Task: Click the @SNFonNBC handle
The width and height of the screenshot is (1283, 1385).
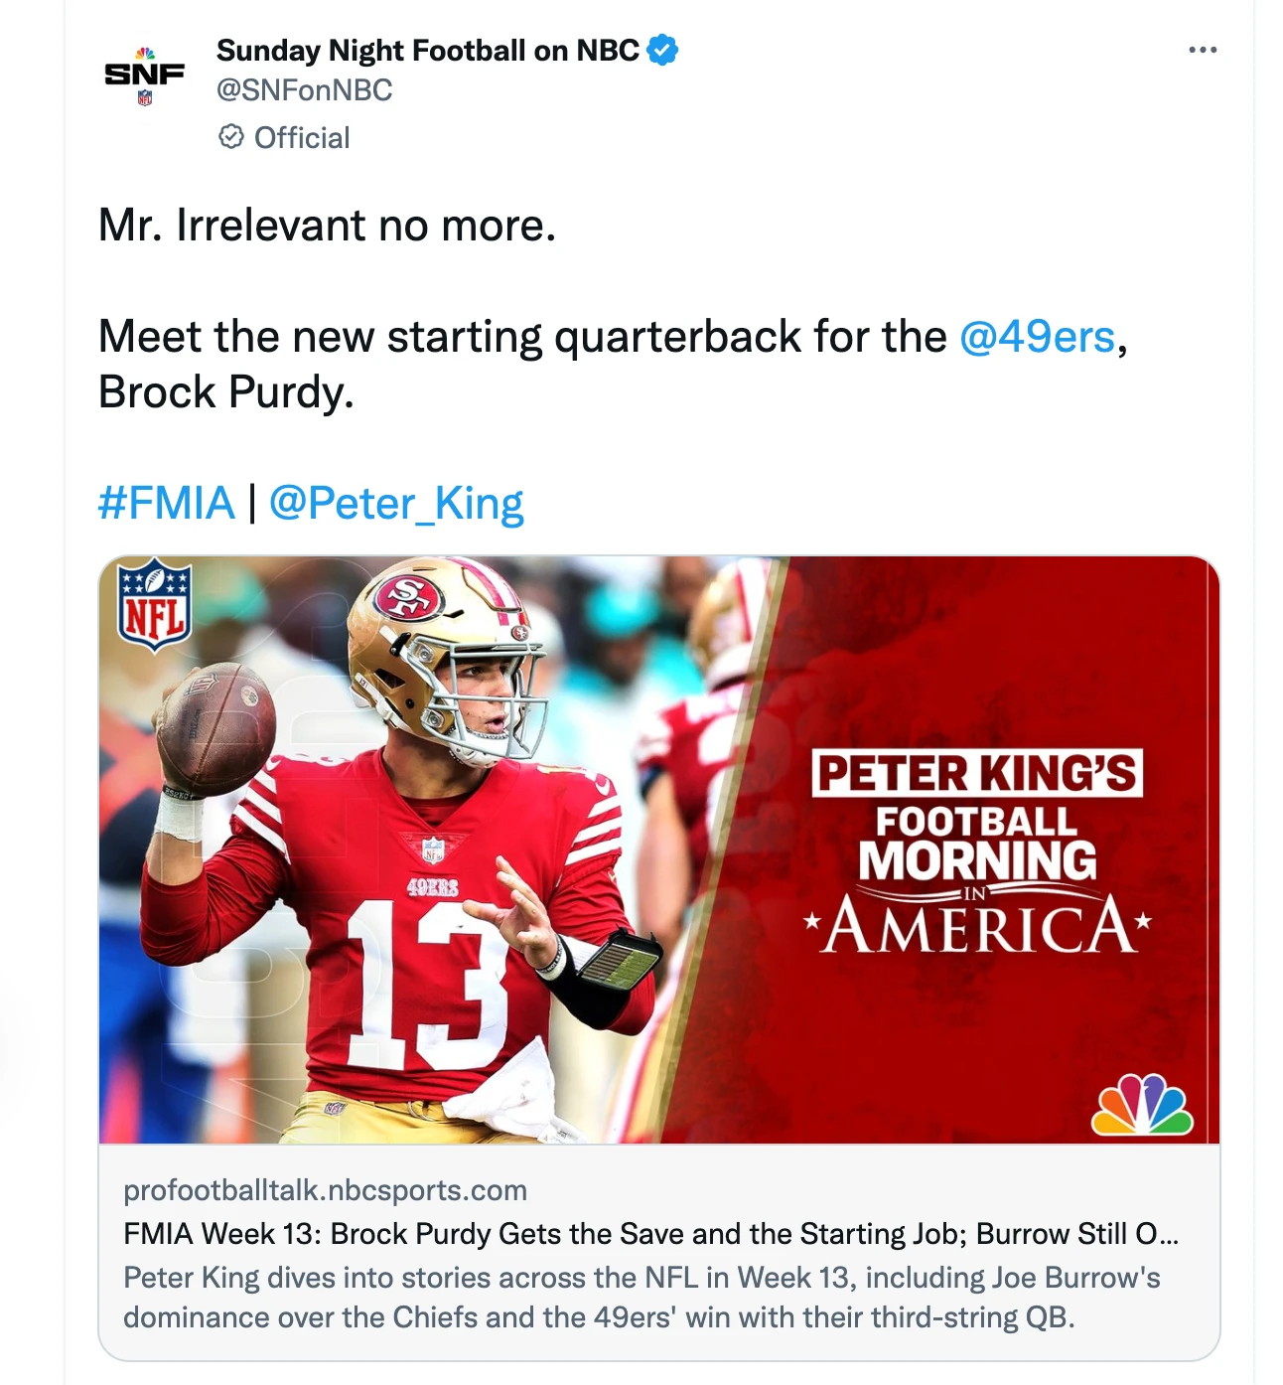Action: [304, 90]
